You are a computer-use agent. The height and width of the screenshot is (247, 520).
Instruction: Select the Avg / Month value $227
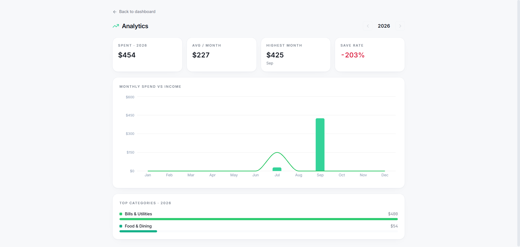click(x=201, y=55)
